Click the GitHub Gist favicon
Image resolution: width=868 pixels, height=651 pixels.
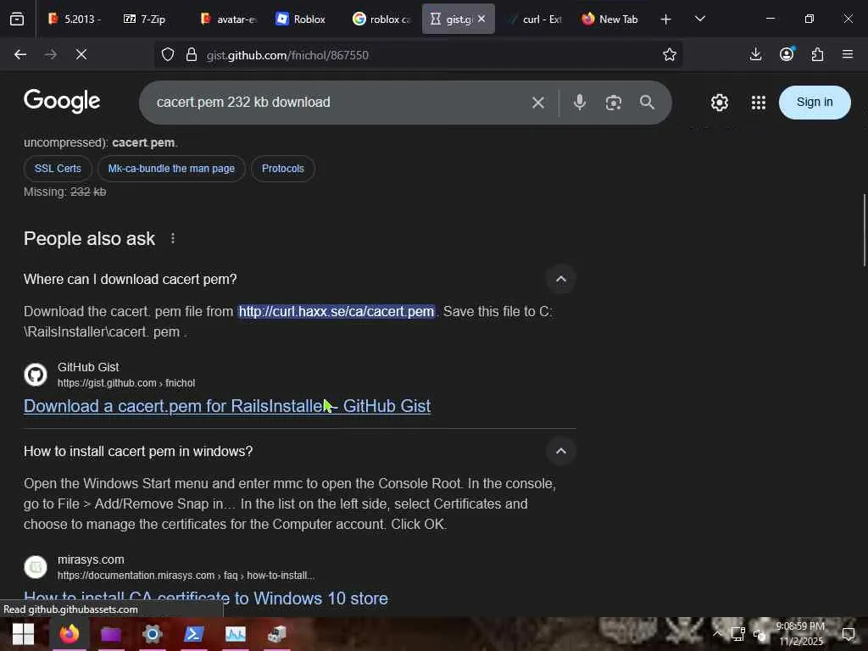pos(36,375)
